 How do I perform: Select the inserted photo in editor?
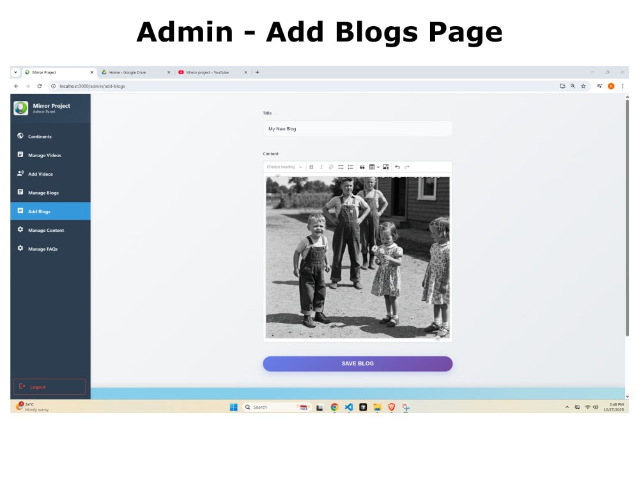(357, 257)
